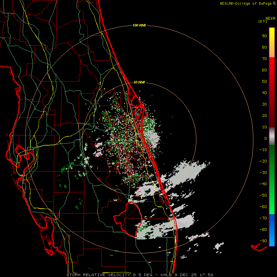Image resolution: width=277 pixels, height=277 pixels.
Task: Click the NEXR label above the scale
Action: click(271, 18)
